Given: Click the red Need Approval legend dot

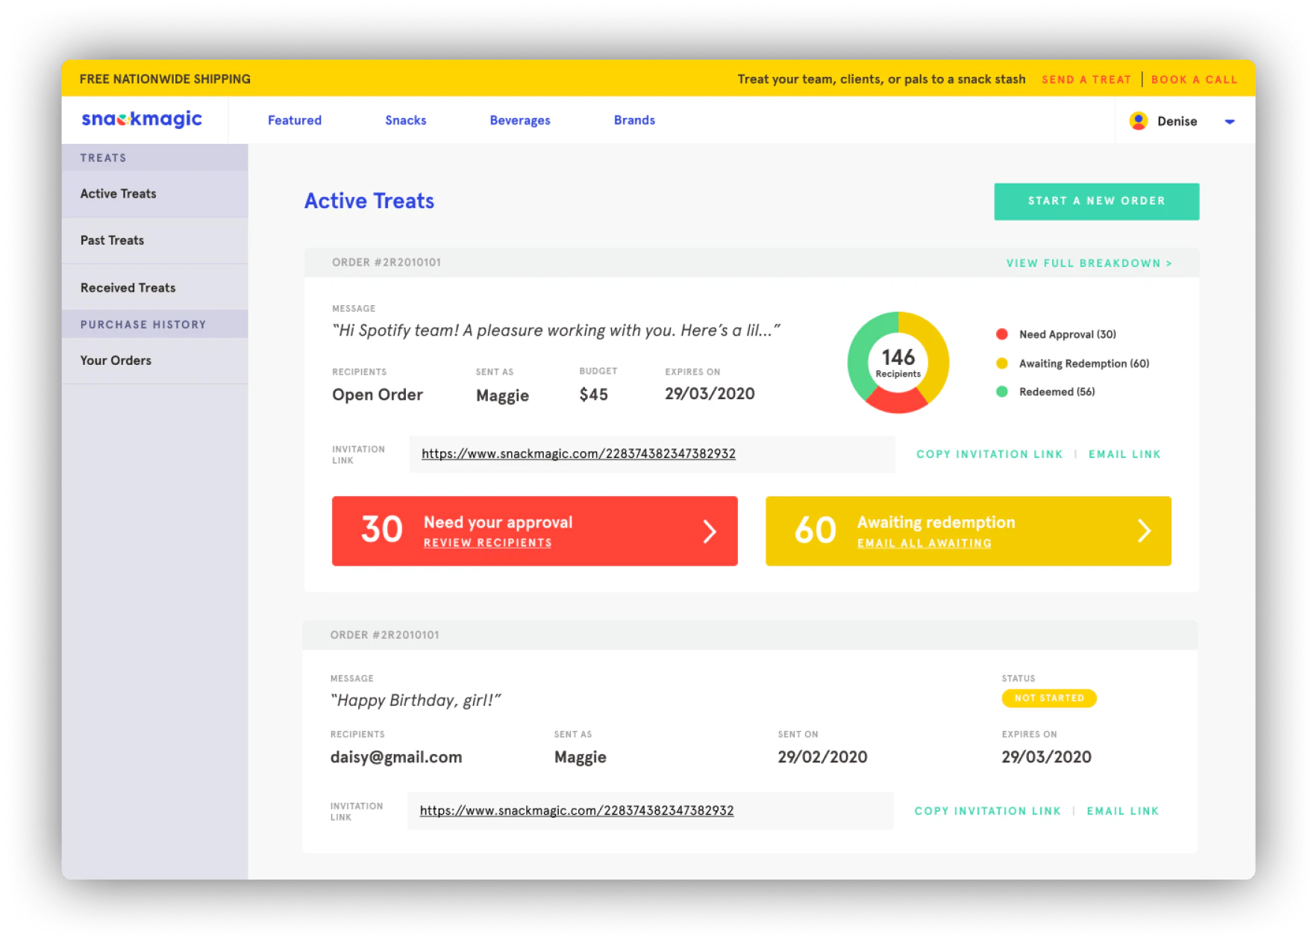Looking at the screenshot, I should click(x=1001, y=334).
